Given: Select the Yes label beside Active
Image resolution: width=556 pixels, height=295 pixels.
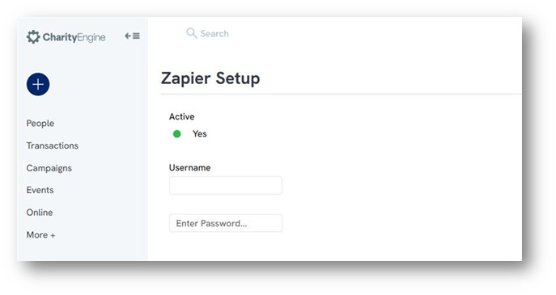Looking at the screenshot, I should pyautogui.click(x=200, y=134).
